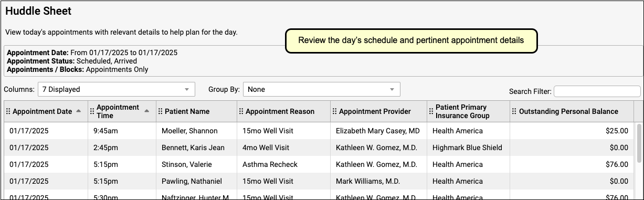
Task: Grab the Patient Name column drag handle
Action: tap(161, 111)
